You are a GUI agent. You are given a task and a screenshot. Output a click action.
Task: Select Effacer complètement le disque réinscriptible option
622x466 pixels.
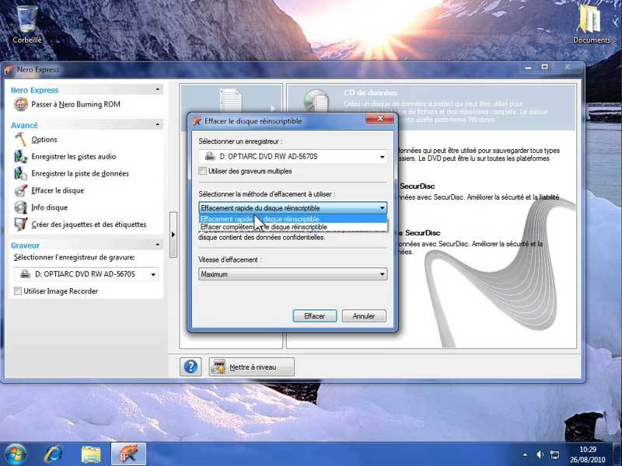pos(293,227)
